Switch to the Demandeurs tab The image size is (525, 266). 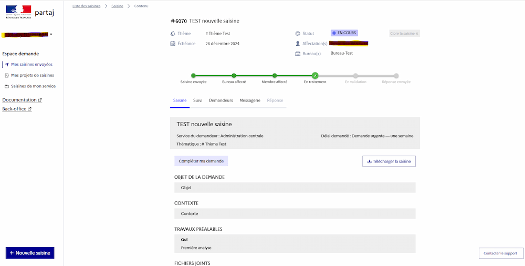pos(220,100)
